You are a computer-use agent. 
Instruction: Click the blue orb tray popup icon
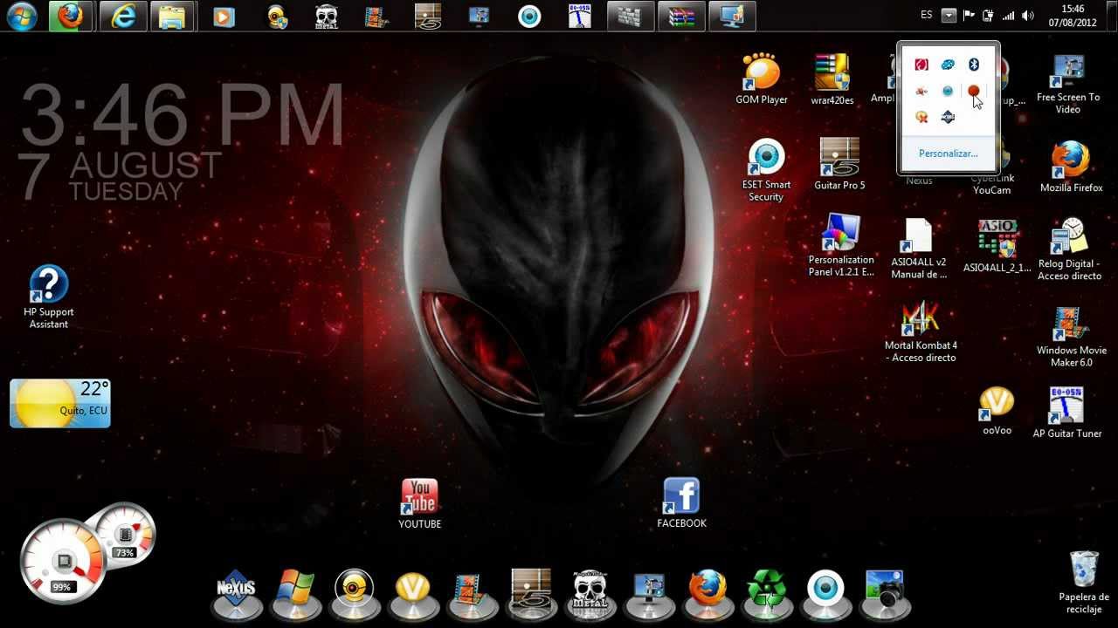pyautogui.click(x=948, y=91)
